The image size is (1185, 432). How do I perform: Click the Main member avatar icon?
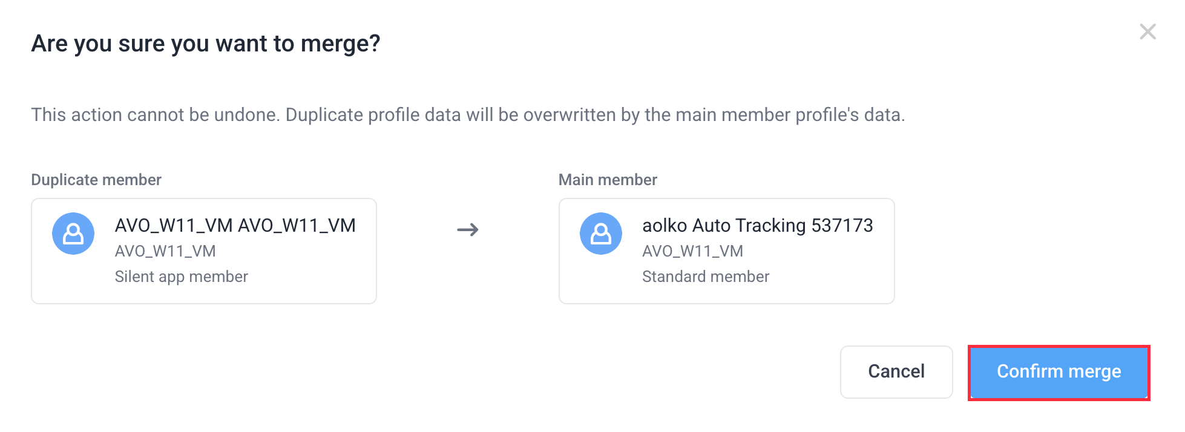tap(601, 234)
